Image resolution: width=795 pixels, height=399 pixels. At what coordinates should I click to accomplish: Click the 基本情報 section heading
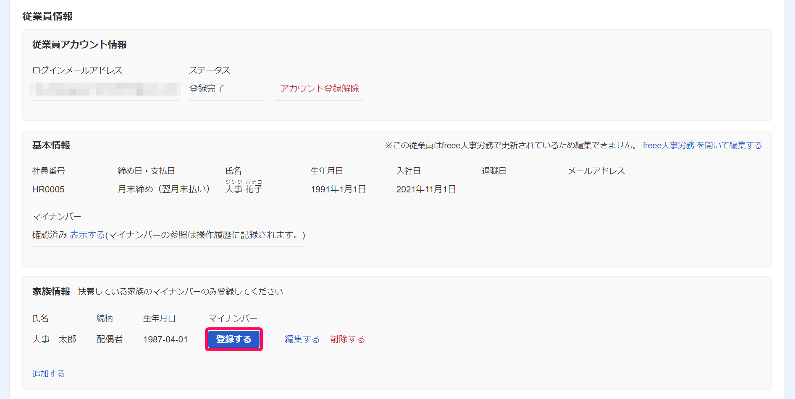(x=51, y=145)
